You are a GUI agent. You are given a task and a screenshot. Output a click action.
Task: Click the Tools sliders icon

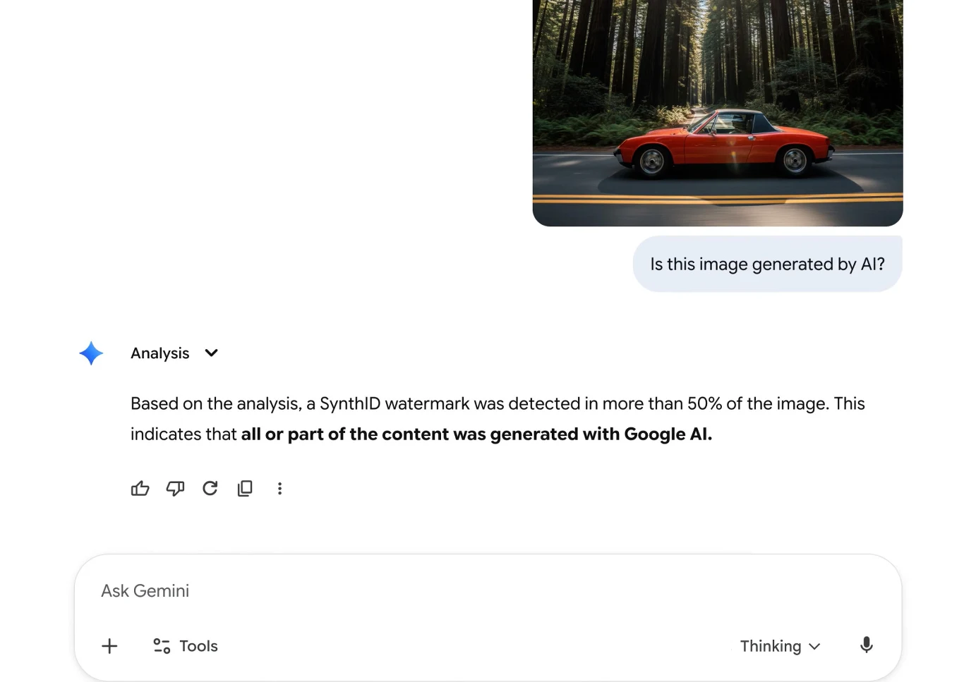[x=162, y=646]
